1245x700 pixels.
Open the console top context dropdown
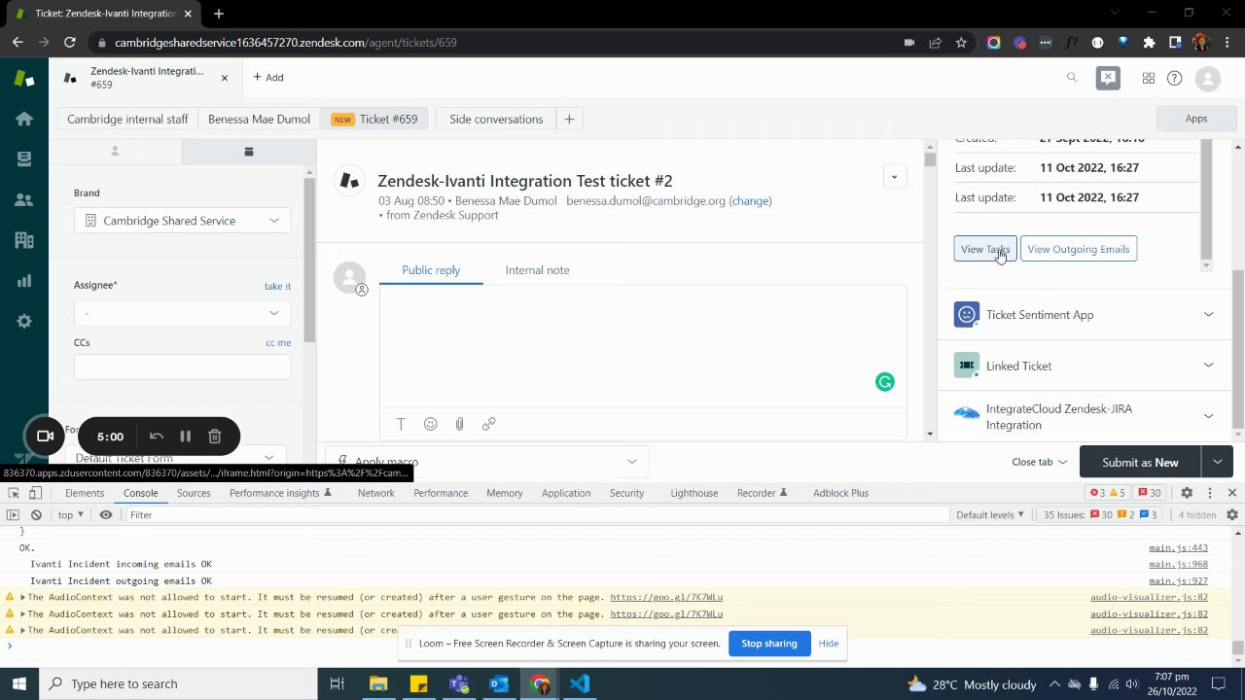click(71, 515)
